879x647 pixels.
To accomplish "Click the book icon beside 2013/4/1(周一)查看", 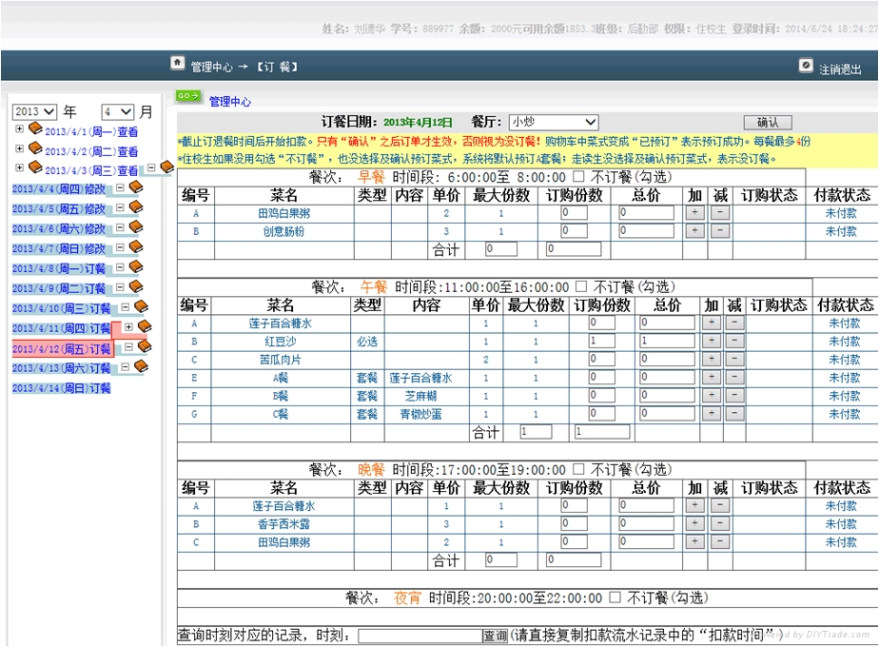I will point(35,128).
